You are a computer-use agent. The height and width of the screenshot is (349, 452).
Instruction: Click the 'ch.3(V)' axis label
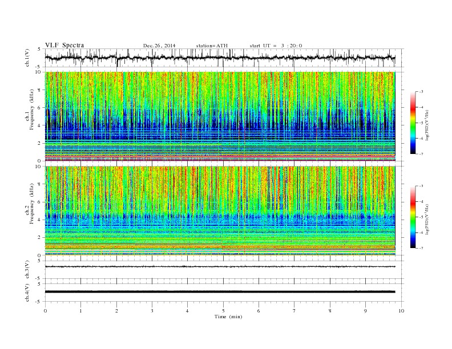27,270
